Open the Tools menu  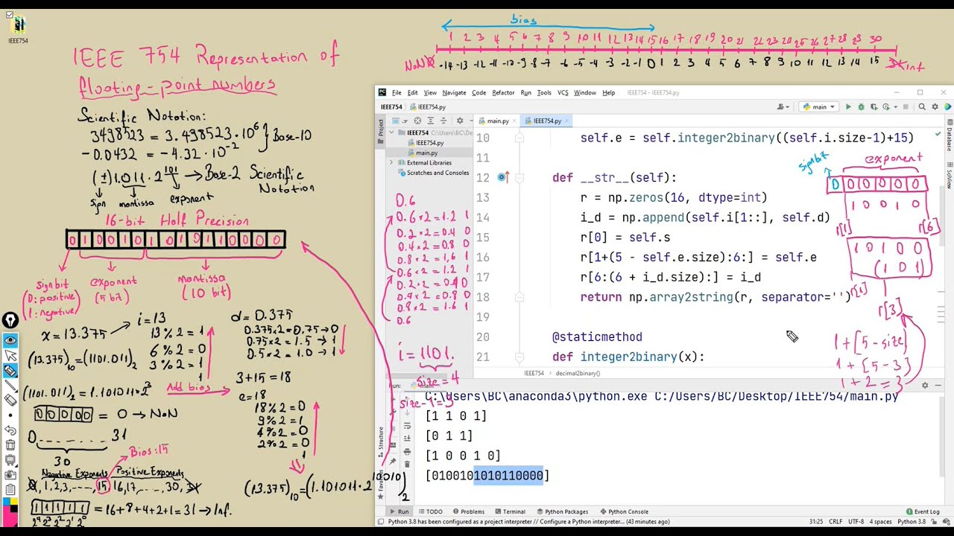point(544,92)
